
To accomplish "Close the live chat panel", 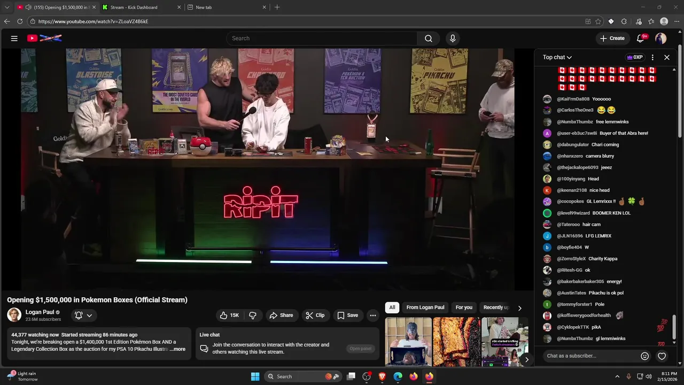I will [667, 57].
